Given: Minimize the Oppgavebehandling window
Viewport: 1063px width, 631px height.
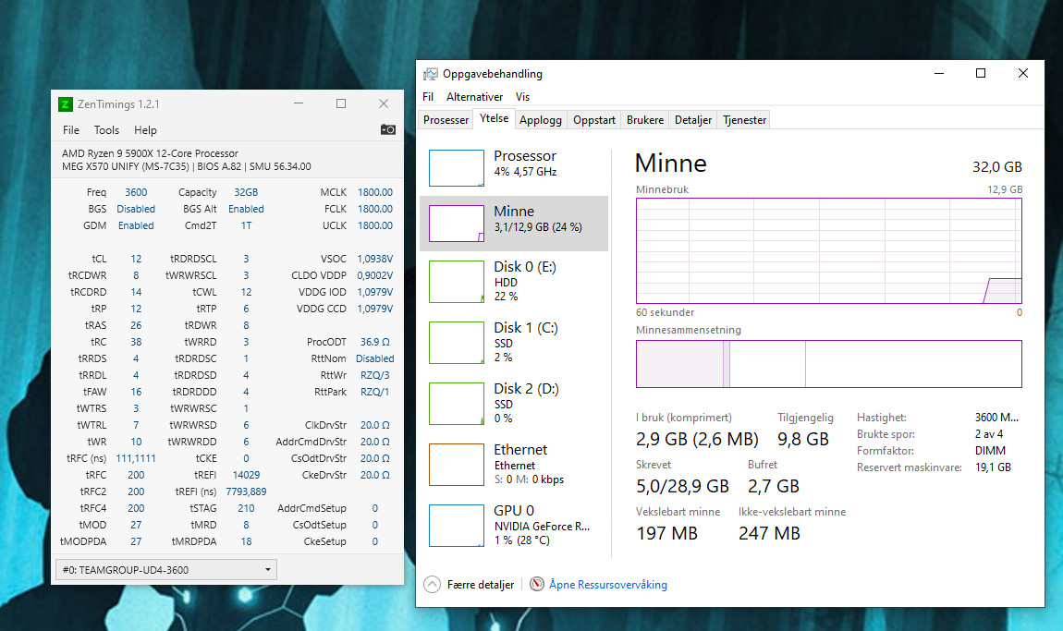Looking at the screenshot, I should [939, 73].
